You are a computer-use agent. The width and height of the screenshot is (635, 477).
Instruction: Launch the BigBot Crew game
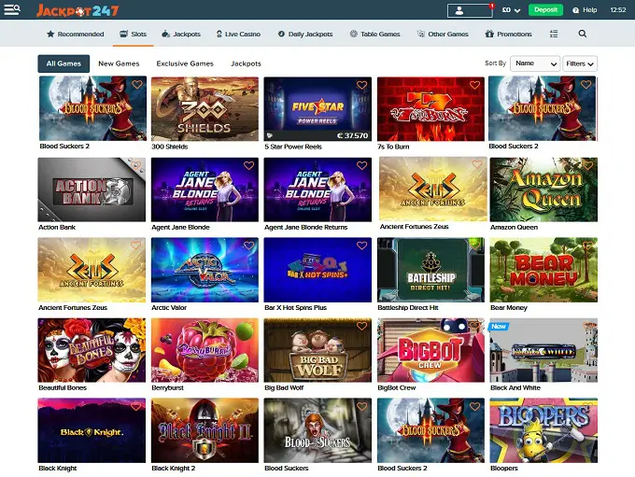(430, 350)
